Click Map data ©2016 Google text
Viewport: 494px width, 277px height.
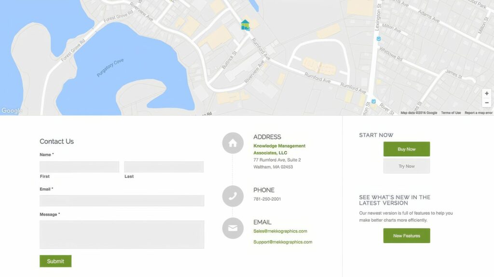pyautogui.click(x=419, y=113)
